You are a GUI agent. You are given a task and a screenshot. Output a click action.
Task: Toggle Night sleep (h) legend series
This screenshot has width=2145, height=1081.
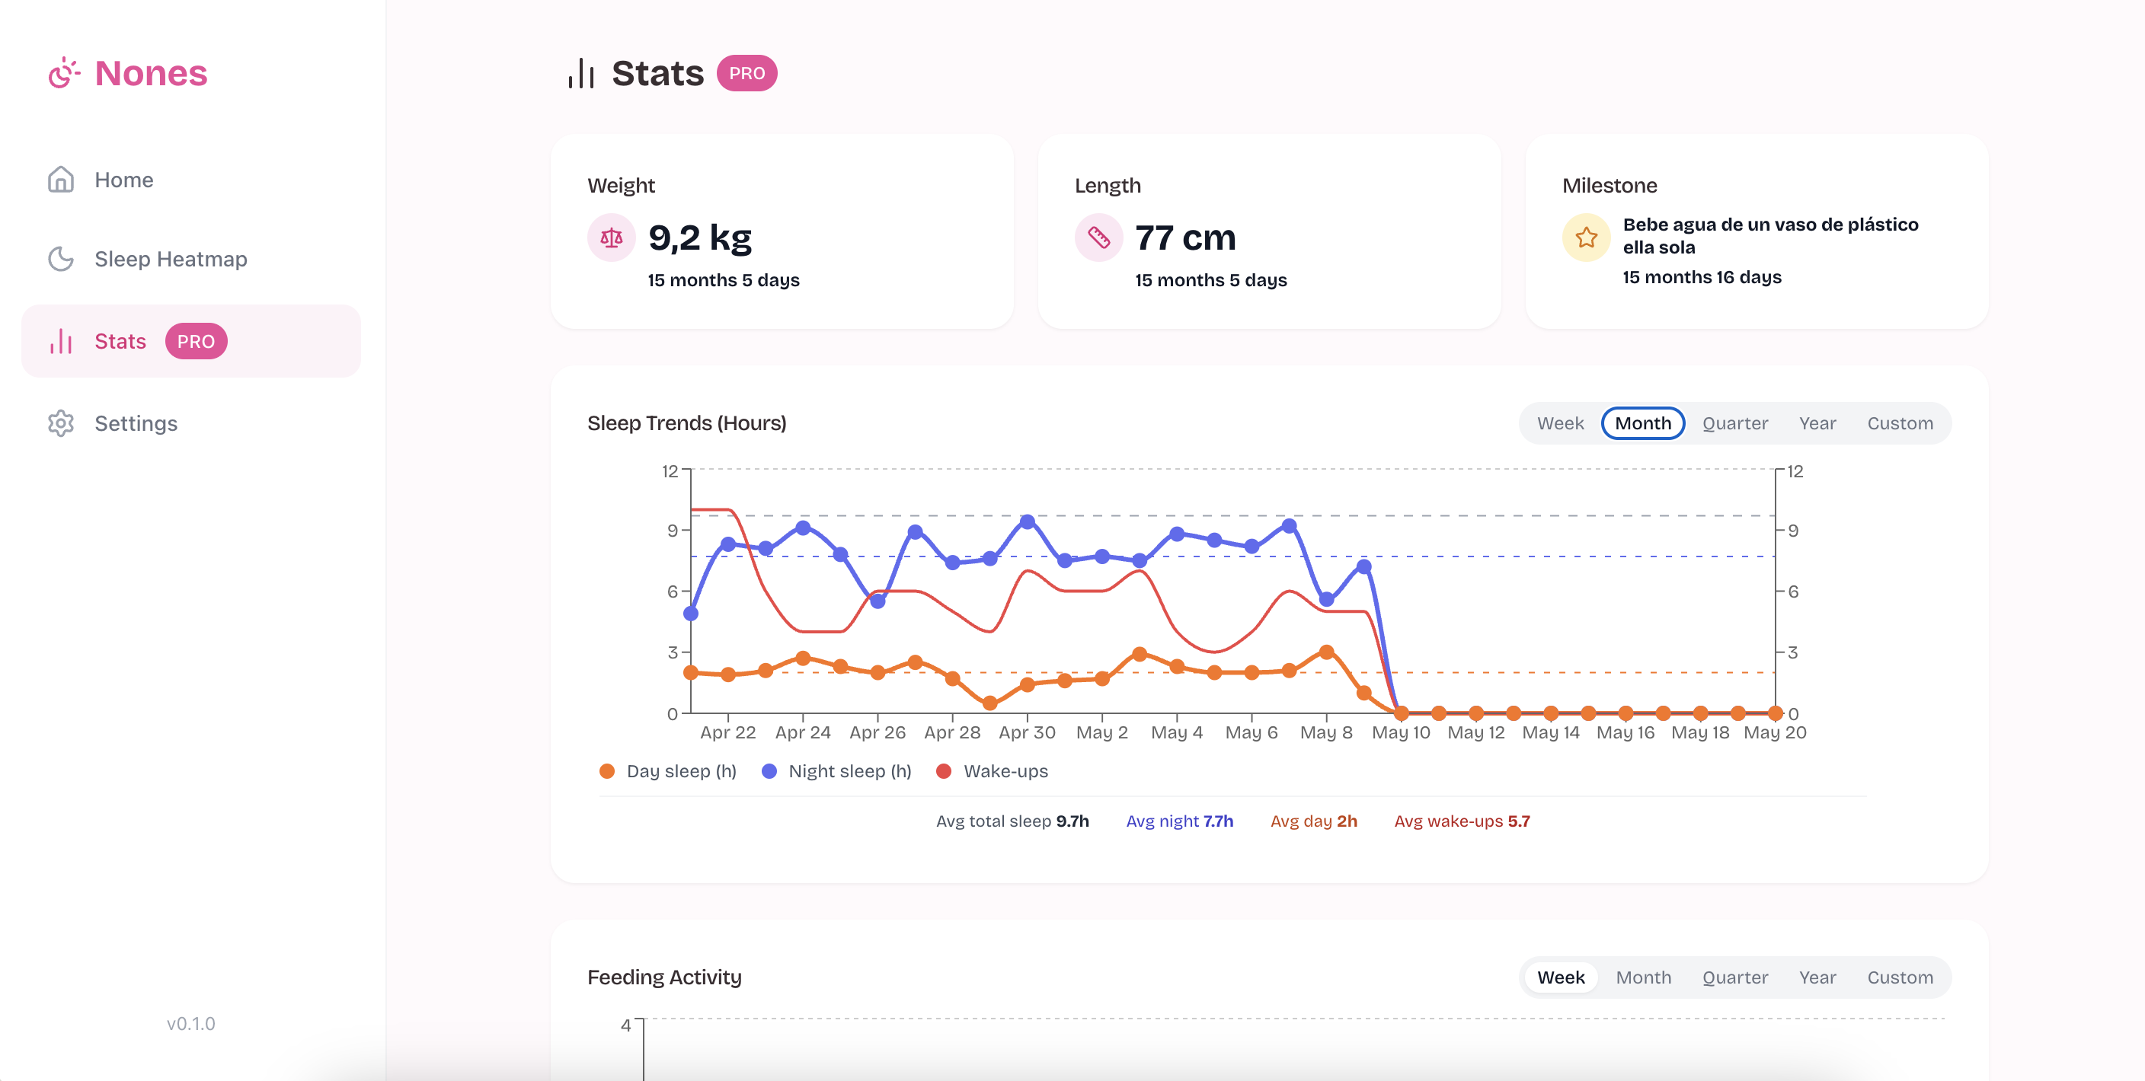(x=836, y=771)
